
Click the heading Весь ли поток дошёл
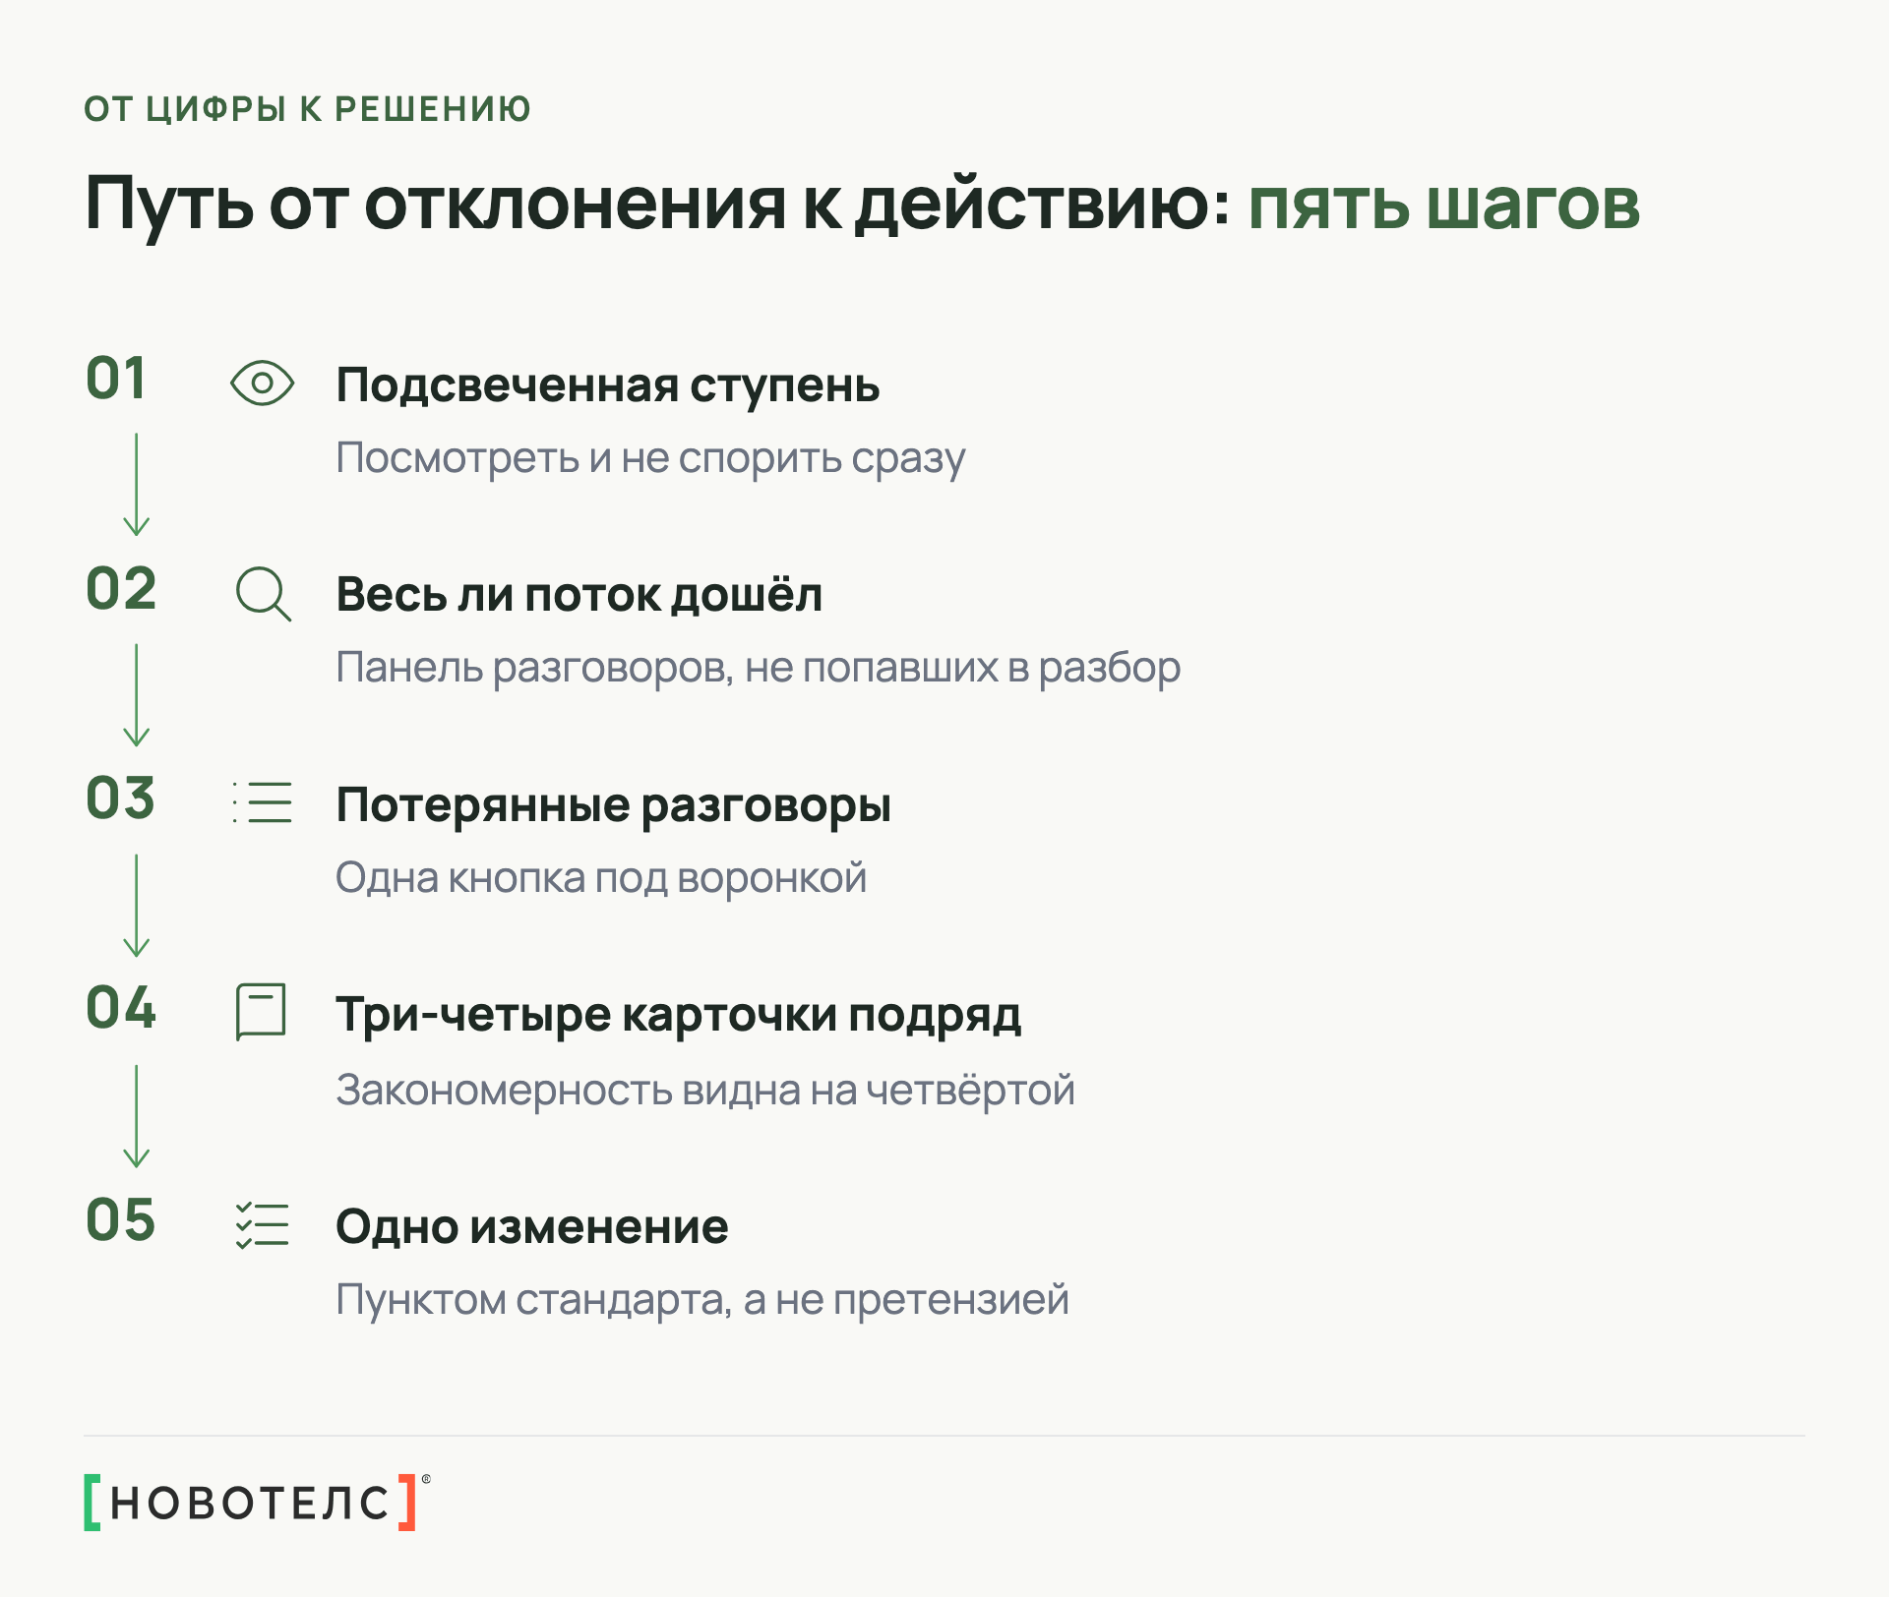579,595
